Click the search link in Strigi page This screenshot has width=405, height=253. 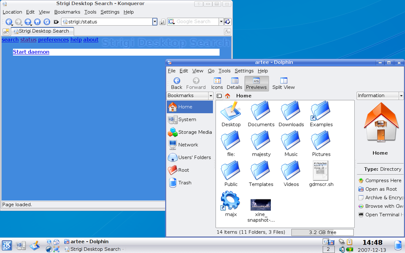tap(10, 40)
